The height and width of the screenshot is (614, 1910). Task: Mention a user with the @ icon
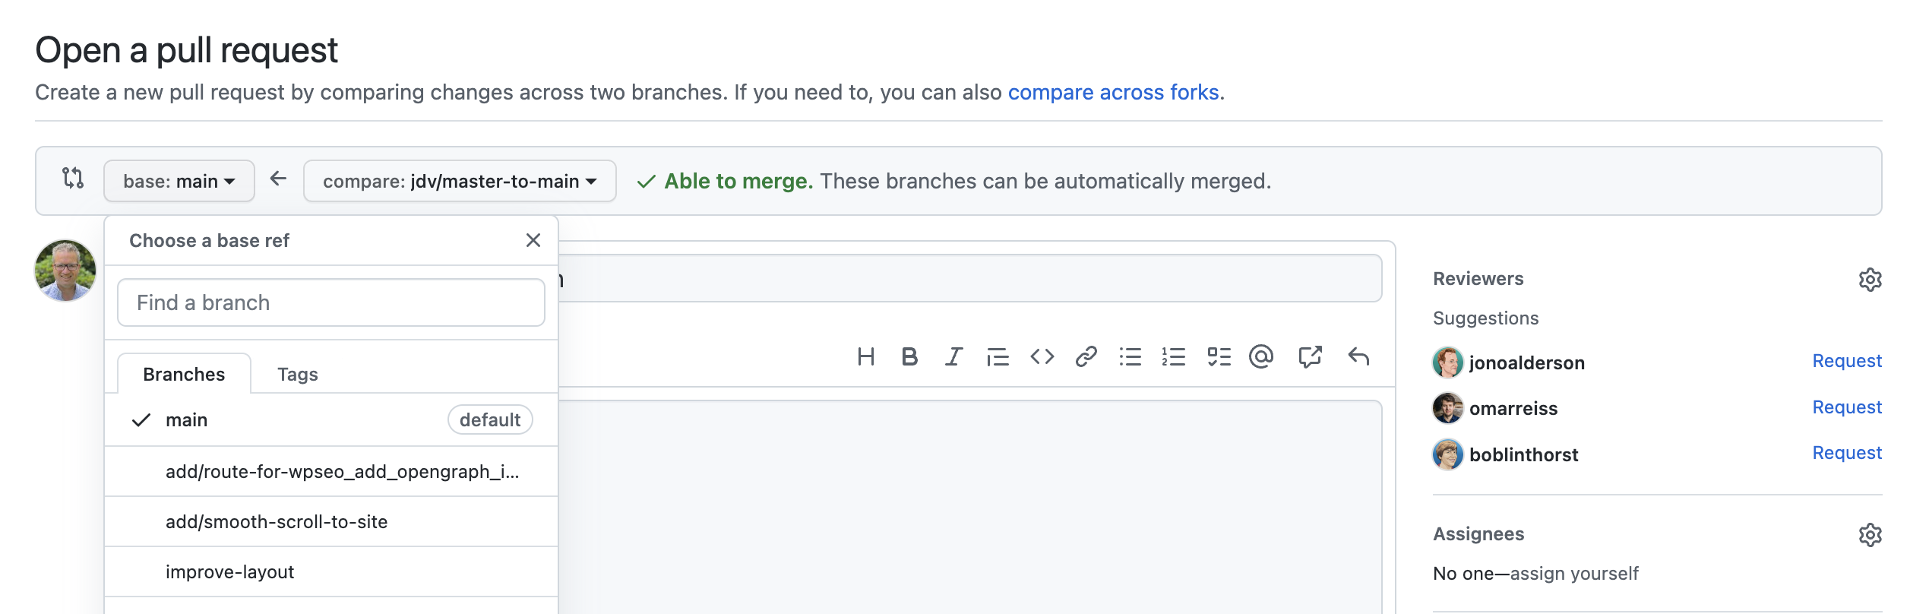coord(1262,356)
